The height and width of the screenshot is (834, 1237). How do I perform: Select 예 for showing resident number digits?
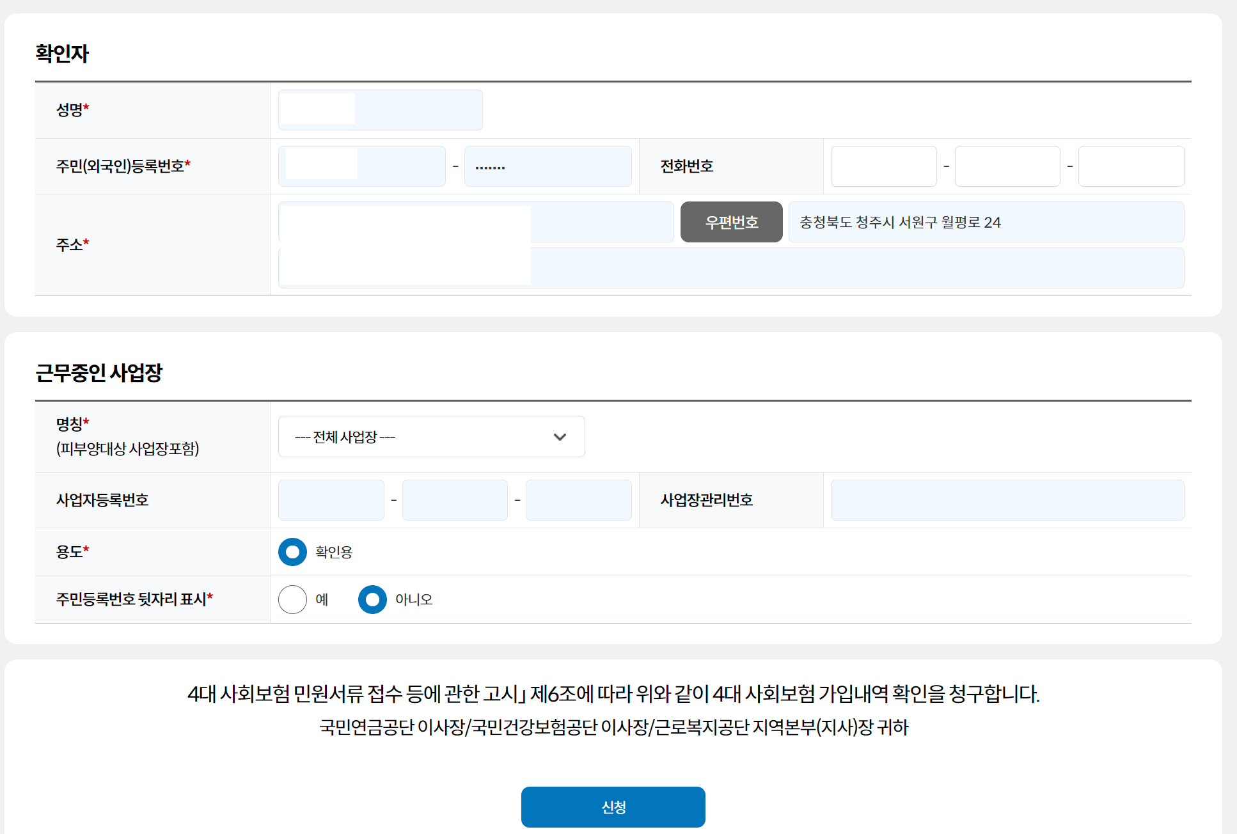tap(293, 600)
